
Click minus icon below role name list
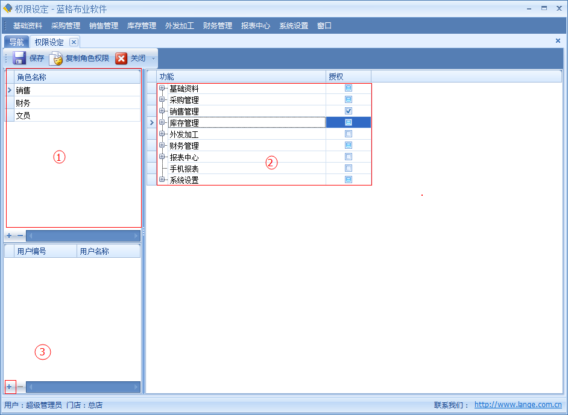click(20, 236)
